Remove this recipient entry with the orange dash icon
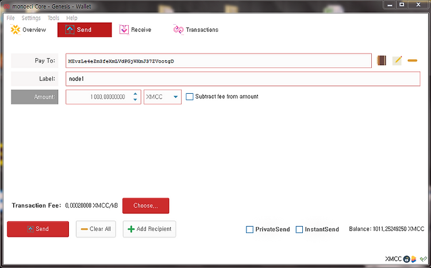 point(412,60)
